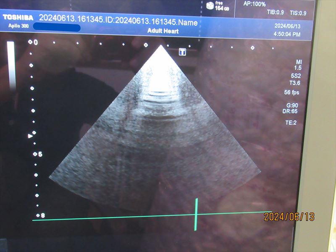Click the DR:65 dynamic range value
The height and width of the screenshot is (252, 336).
(x=290, y=111)
